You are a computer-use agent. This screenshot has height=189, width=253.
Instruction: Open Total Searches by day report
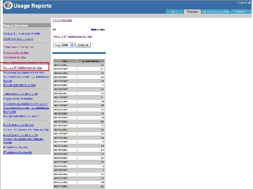(x=19, y=47)
